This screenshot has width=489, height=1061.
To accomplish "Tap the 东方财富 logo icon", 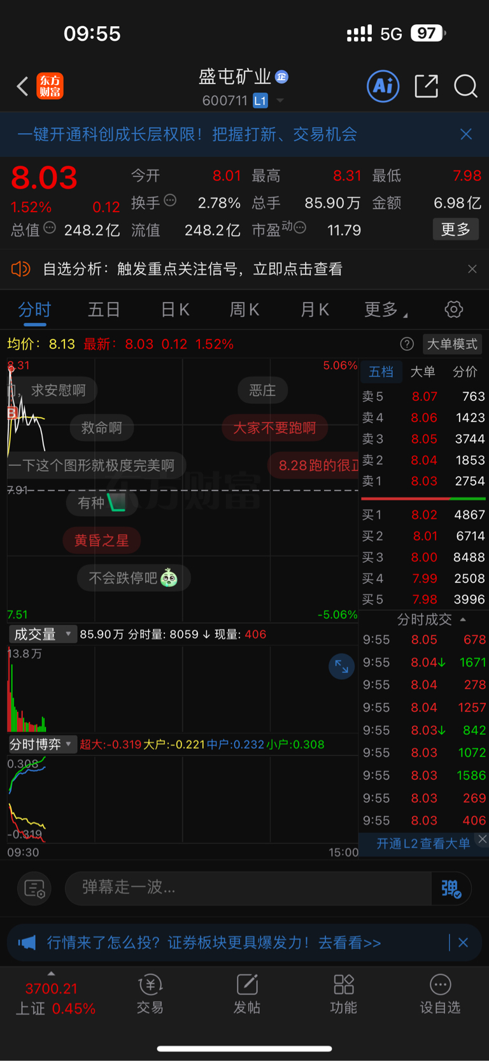I will point(50,86).
